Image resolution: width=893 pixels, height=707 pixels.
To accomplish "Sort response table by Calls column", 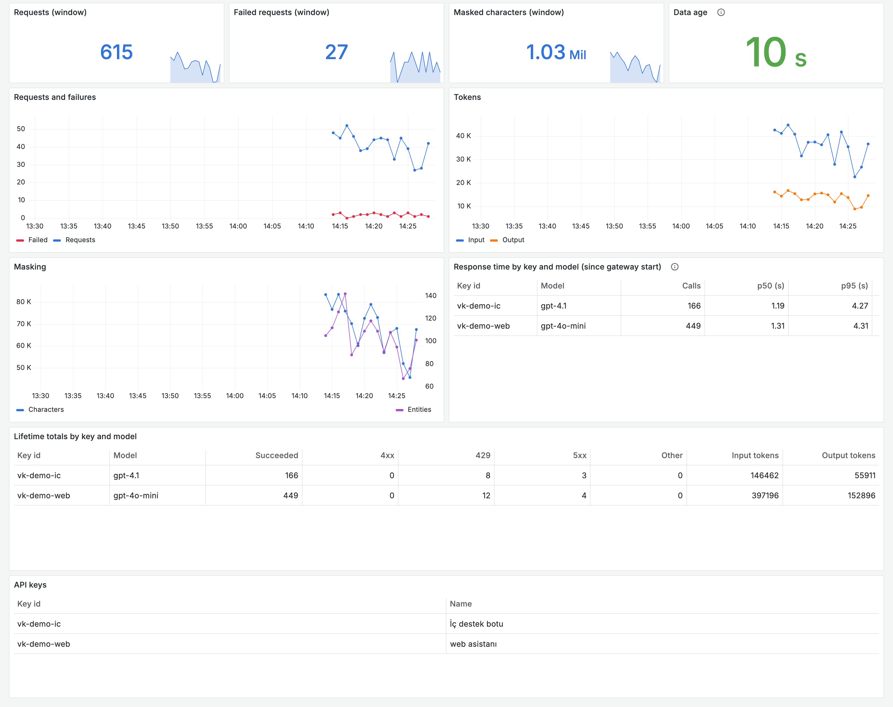I will (692, 286).
